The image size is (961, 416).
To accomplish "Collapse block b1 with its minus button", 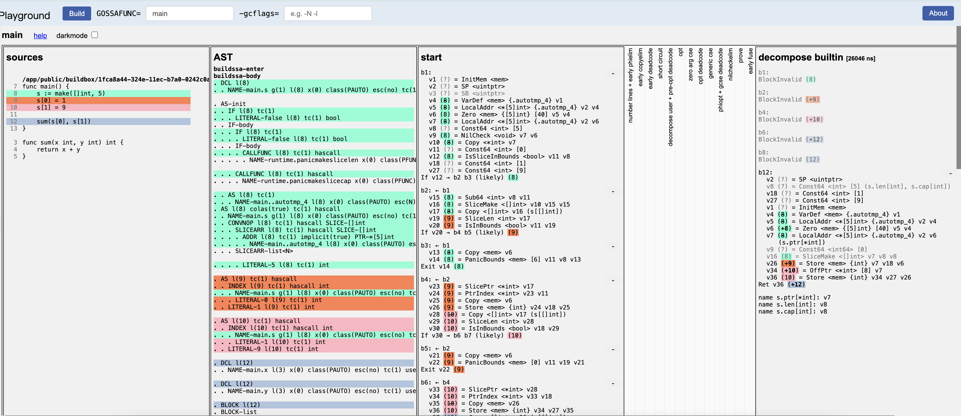I will [613, 73].
